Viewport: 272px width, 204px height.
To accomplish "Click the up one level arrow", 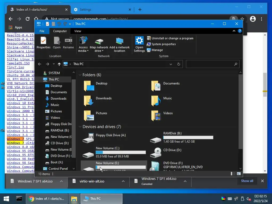I will pyautogui.click(x=59, y=64).
